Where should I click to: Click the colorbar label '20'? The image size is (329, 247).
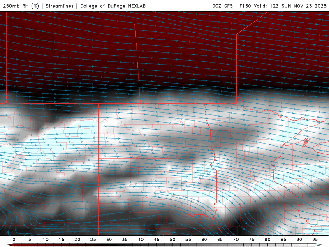77,240
